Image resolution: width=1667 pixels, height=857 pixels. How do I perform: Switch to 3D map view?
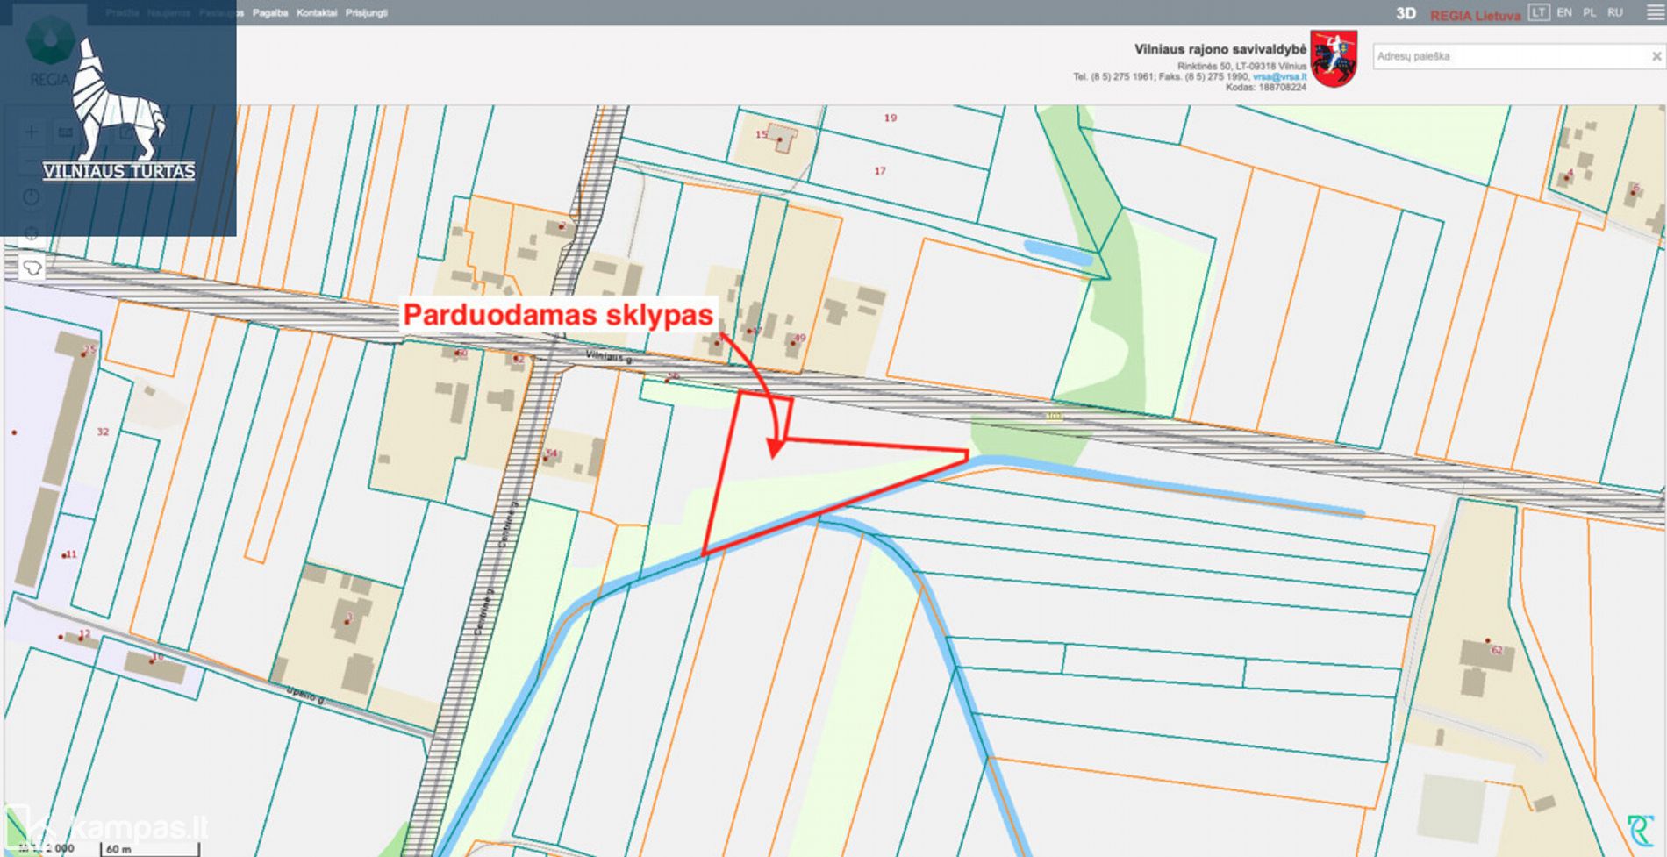[x=1406, y=13]
